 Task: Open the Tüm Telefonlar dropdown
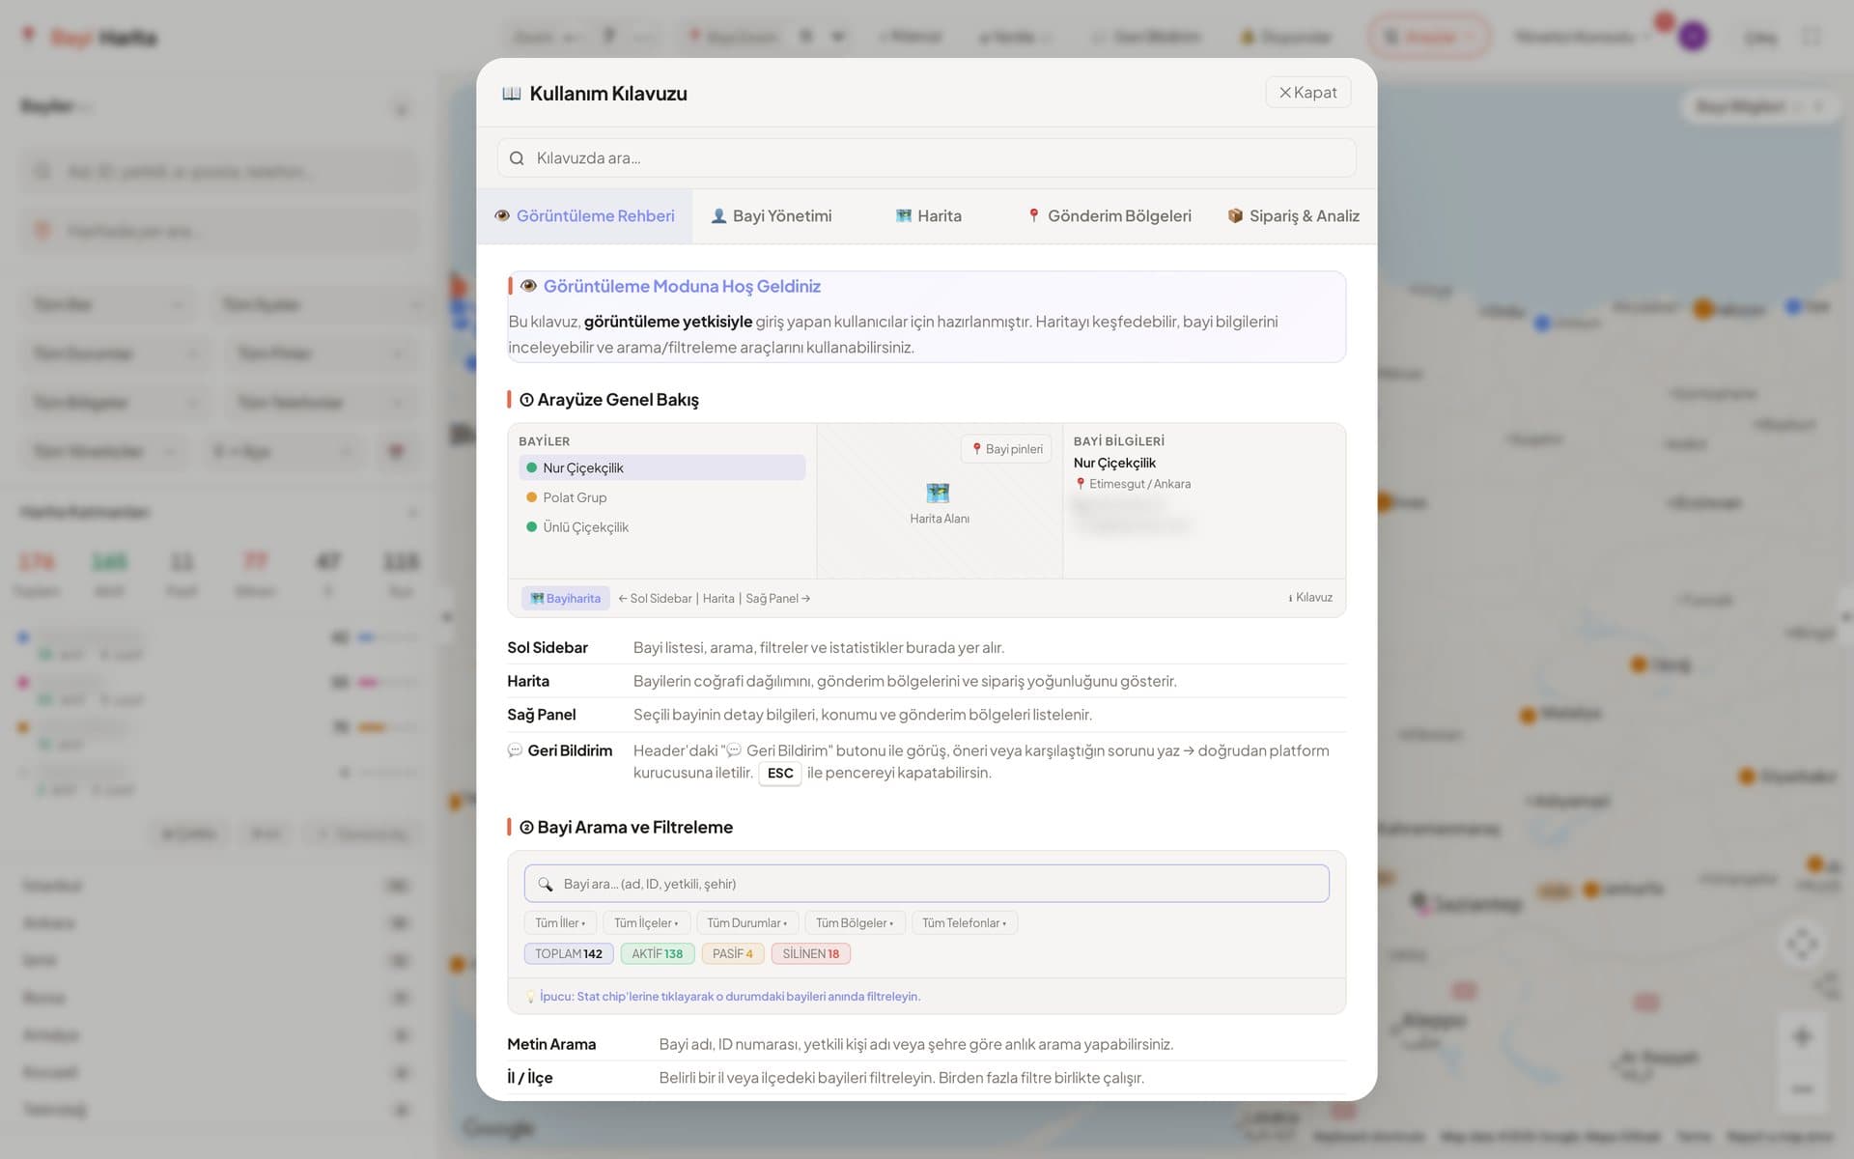tap(964, 923)
